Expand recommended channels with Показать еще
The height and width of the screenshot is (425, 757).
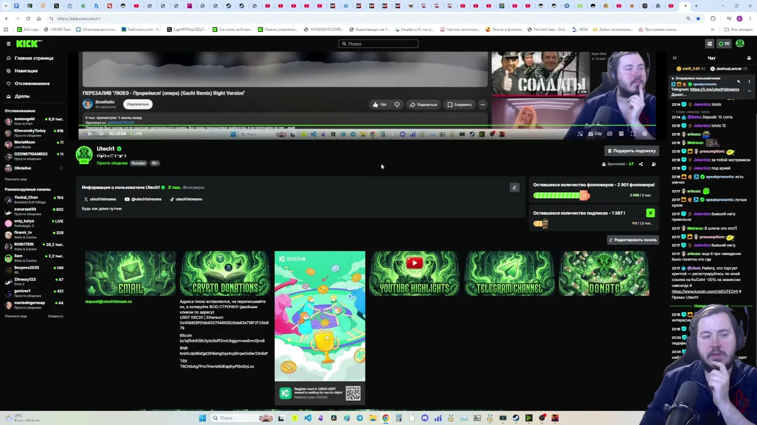(x=16, y=316)
